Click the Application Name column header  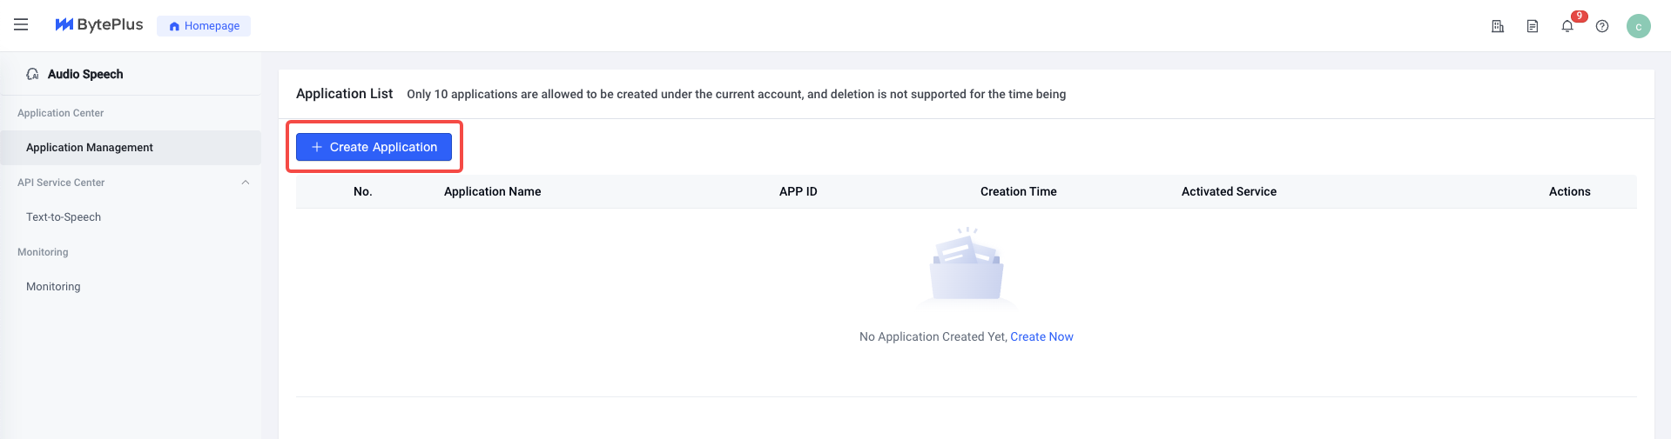pos(492,191)
